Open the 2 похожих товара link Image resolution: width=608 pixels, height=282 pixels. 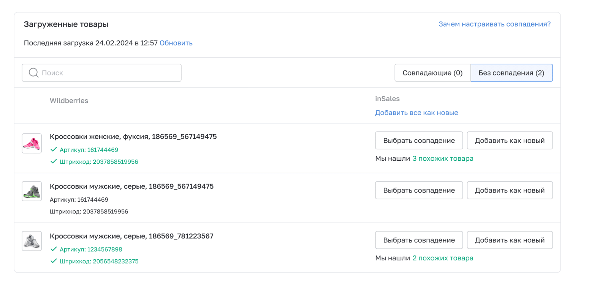[443, 258]
